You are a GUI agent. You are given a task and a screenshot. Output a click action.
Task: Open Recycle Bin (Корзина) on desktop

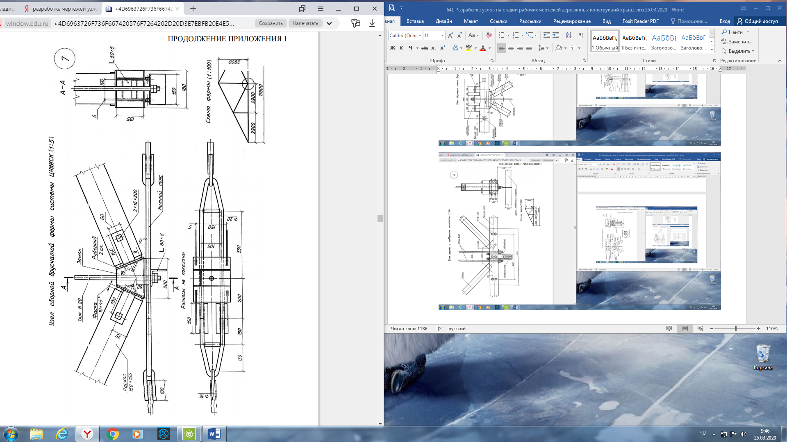(x=763, y=357)
